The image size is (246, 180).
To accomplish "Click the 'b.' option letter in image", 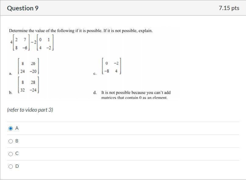I will [11, 93].
